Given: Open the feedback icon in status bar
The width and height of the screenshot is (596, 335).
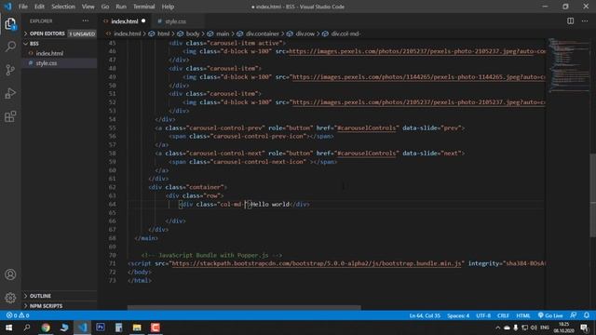Looking at the screenshot, I should click(574, 315).
